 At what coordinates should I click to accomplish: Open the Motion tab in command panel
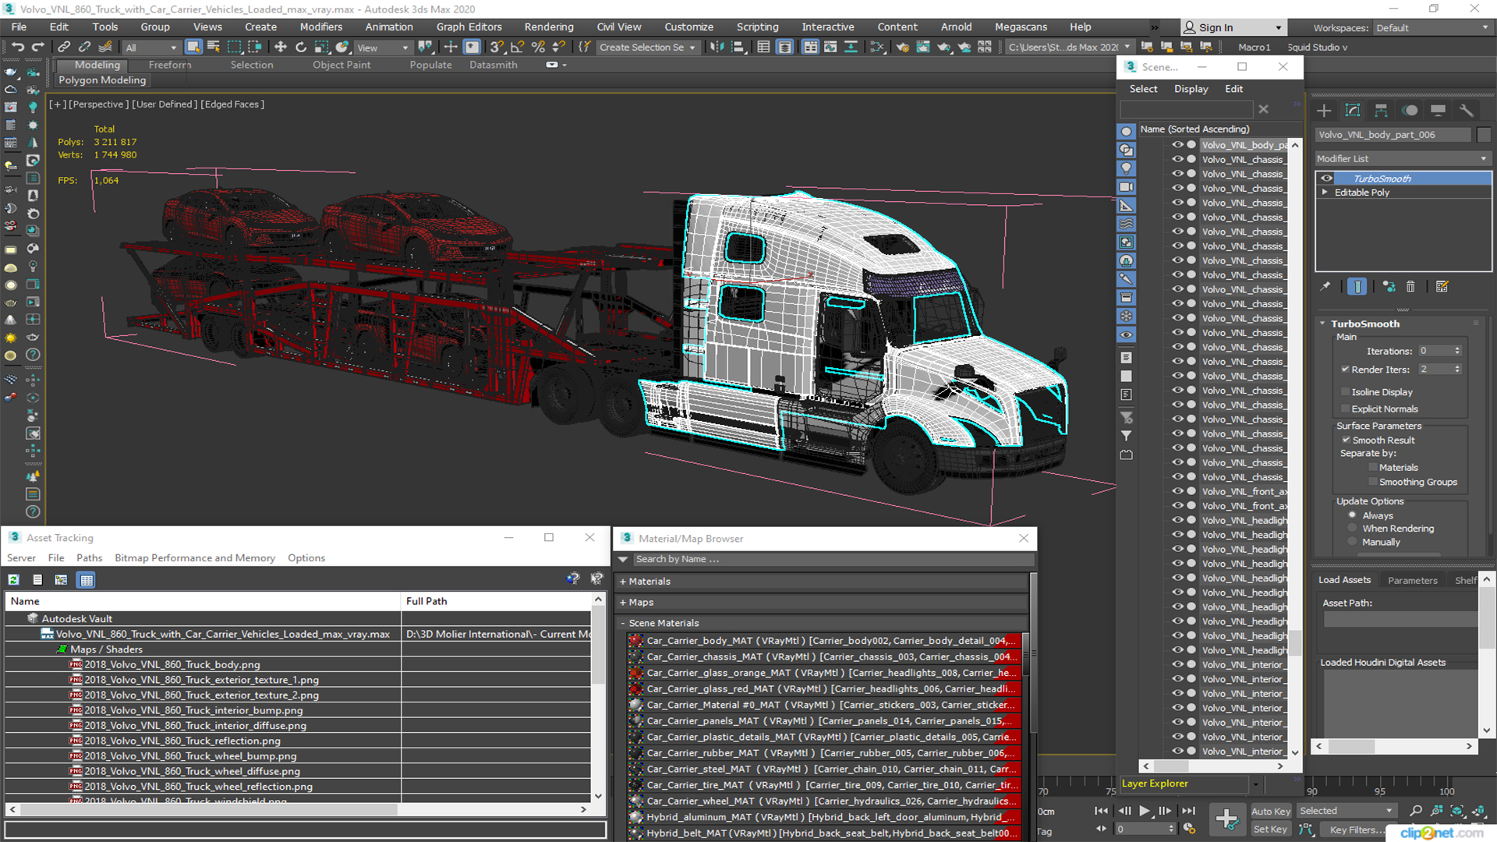point(1410,111)
